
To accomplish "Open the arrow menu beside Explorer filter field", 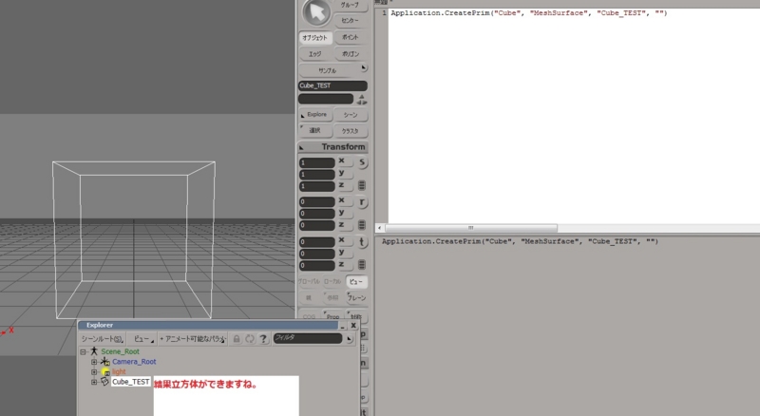I will click(350, 339).
